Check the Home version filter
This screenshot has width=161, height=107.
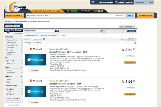tap(6, 70)
